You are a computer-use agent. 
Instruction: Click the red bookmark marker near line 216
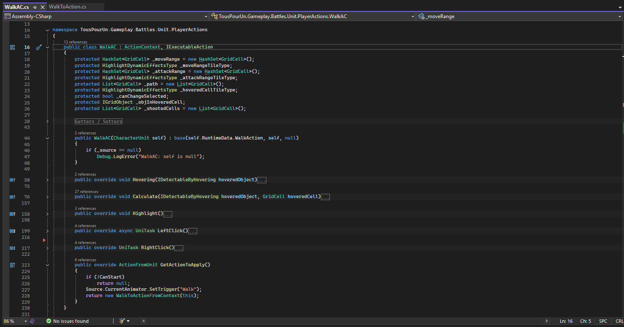tap(44, 240)
